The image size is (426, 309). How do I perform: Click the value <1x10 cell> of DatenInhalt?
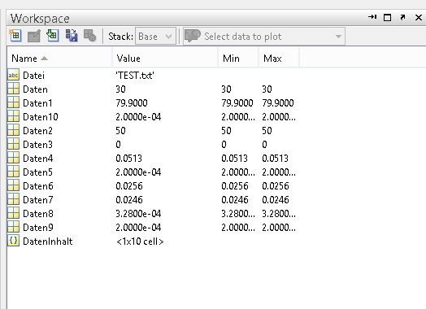point(140,242)
